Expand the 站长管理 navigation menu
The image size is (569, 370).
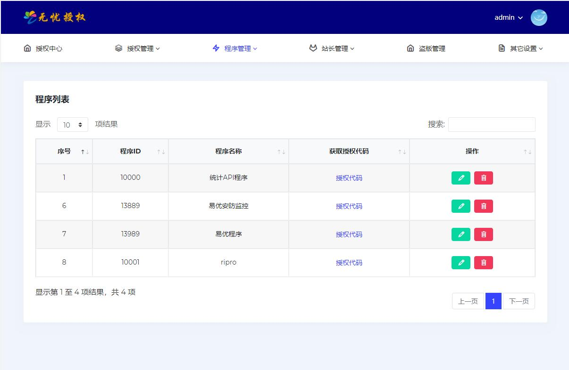coord(332,48)
